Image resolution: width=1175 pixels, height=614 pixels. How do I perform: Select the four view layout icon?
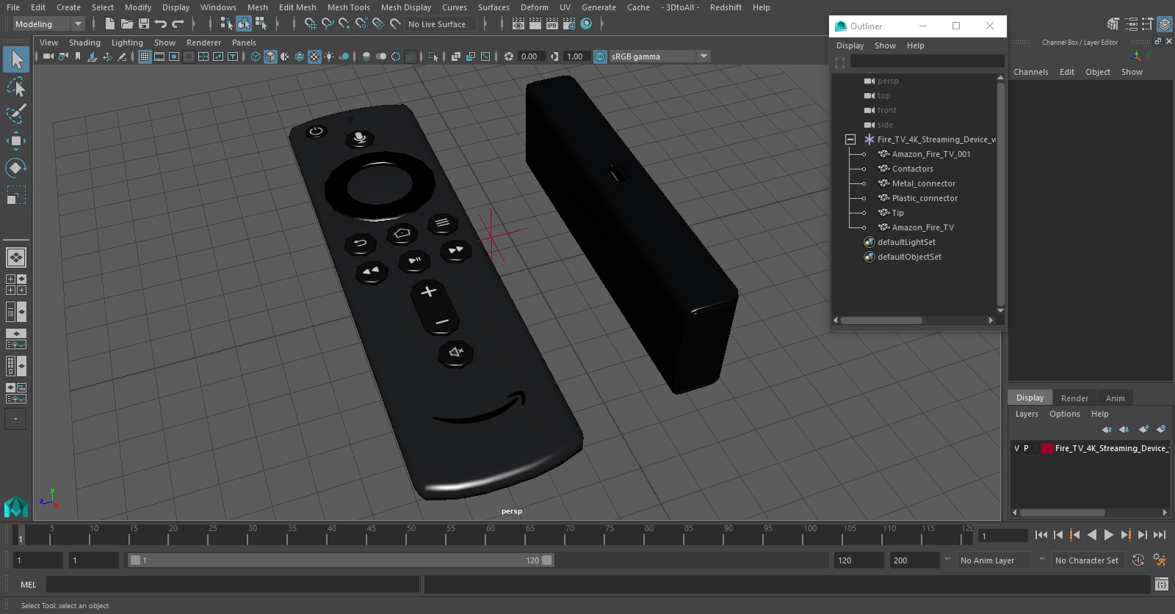click(x=16, y=285)
